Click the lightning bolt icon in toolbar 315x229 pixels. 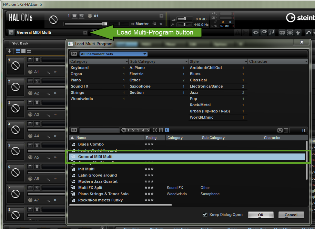298,32
